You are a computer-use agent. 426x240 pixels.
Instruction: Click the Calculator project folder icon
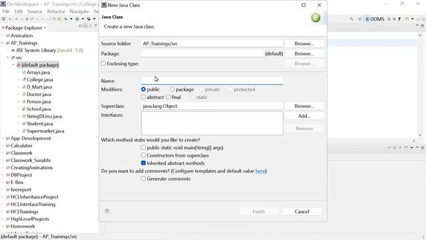coord(8,145)
